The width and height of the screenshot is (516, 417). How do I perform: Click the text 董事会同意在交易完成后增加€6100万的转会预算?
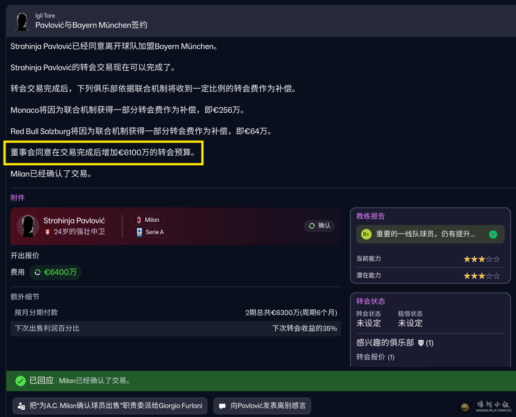(x=103, y=153)
